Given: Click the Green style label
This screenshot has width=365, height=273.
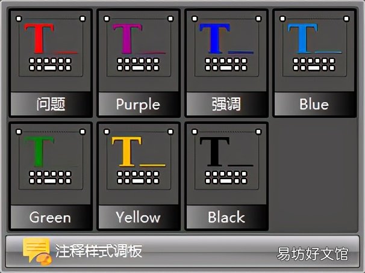Looking at the screenshot, I should pyautogui.click(x=51, y=217).
